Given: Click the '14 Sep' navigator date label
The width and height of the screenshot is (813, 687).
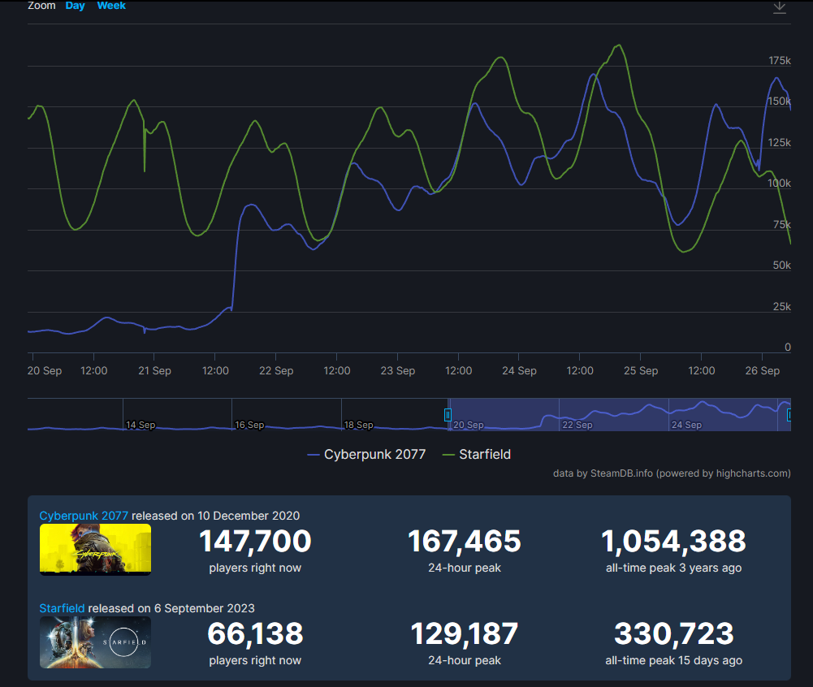Looking at the screenshot, I should pos(141,426).
